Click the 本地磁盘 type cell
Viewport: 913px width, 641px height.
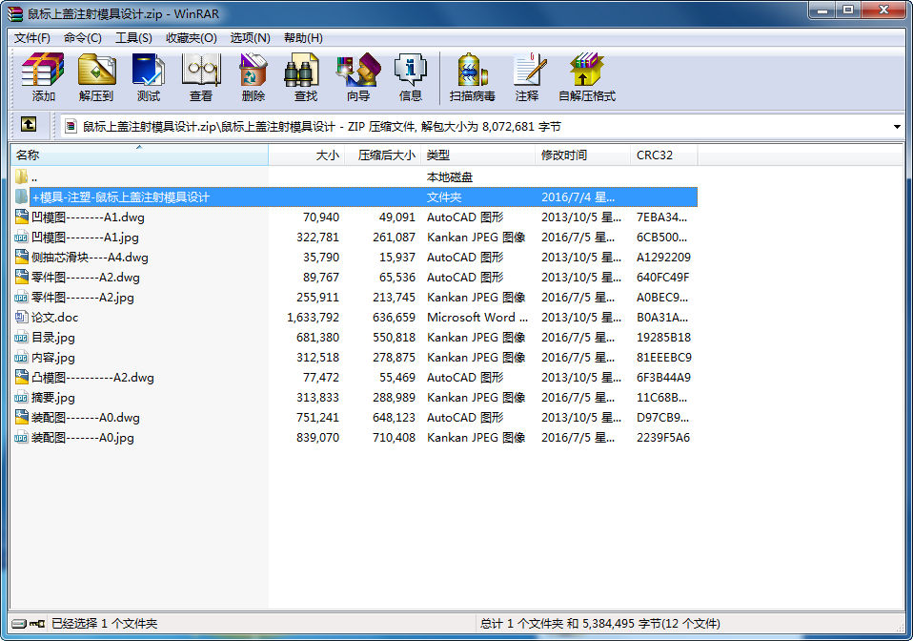click(450, 176)
